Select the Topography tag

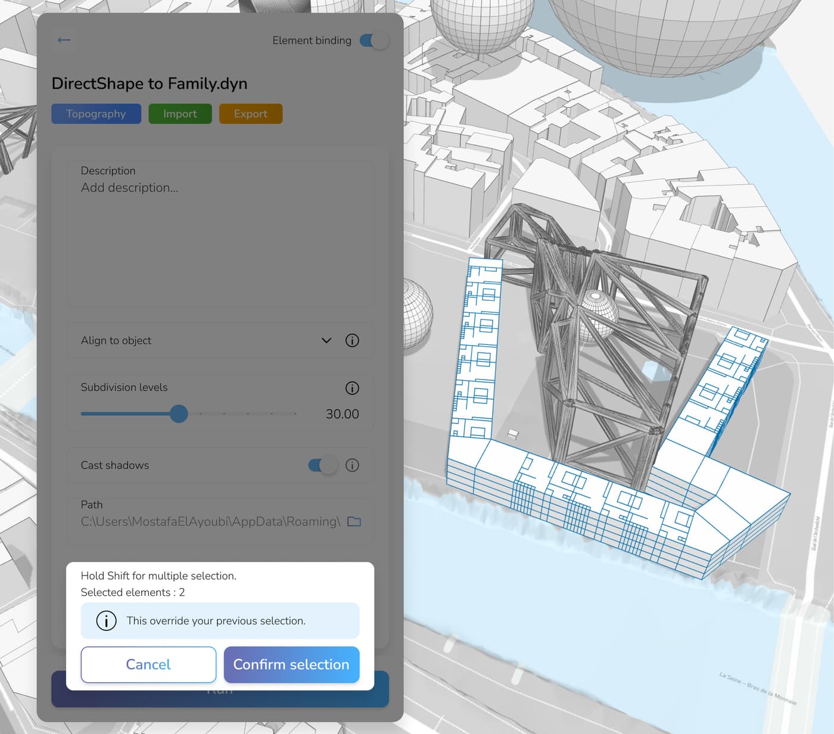[x=96, y=114]
